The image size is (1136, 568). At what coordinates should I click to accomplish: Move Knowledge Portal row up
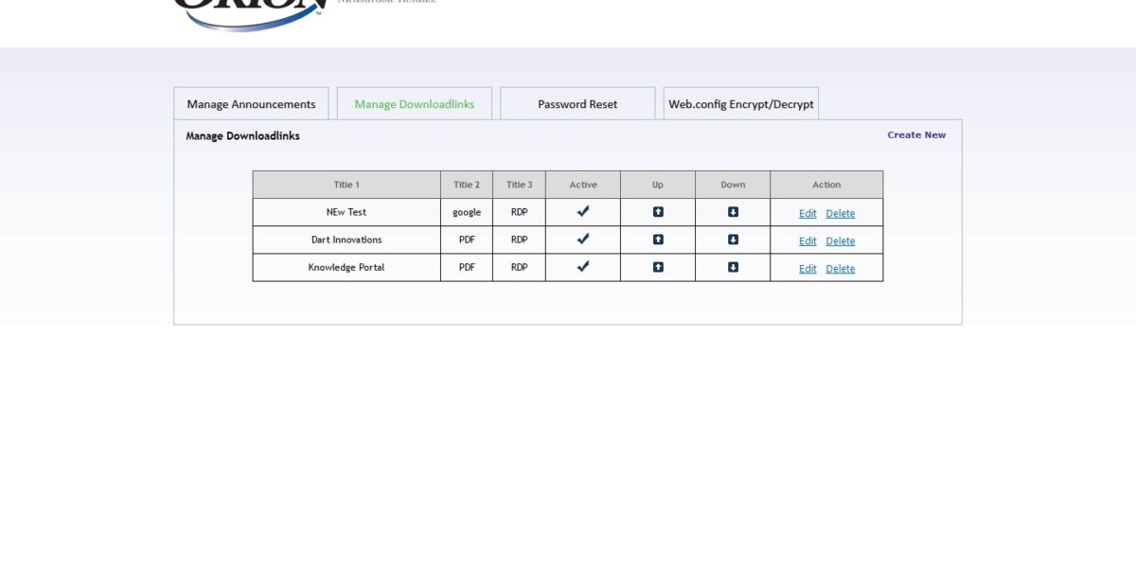[658, 267]
